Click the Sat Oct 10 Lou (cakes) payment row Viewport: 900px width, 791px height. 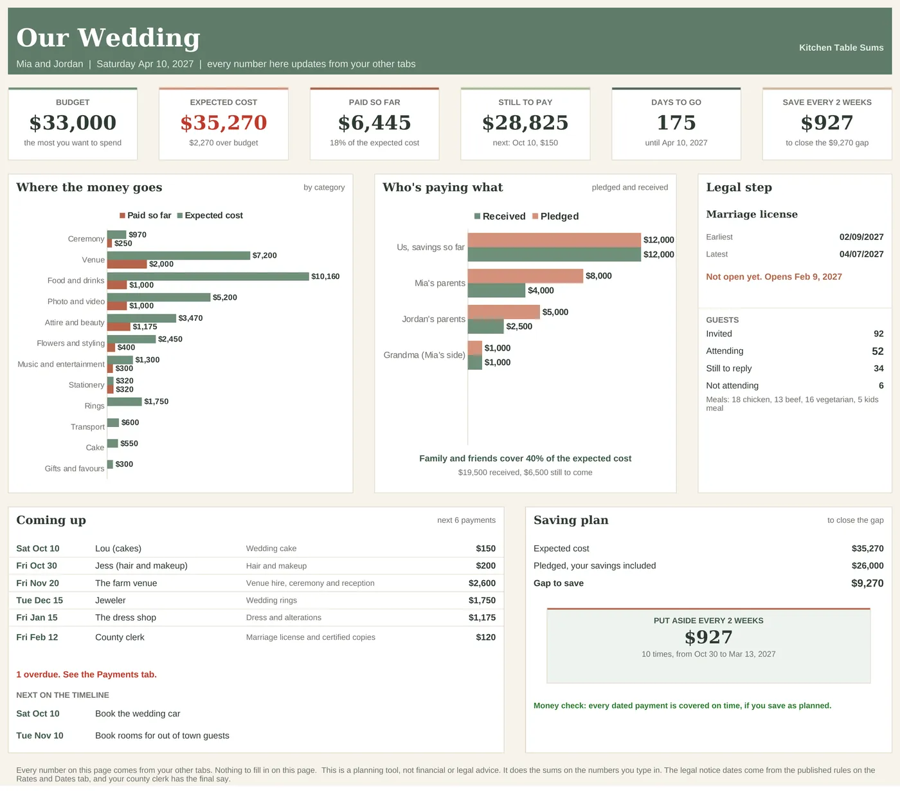tap(256, 549)
